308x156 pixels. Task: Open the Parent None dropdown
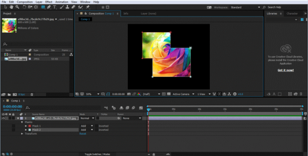[x=132, y=118]
